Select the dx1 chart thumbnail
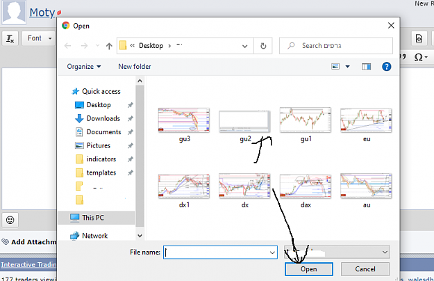The image size is (434, 281). tap(184, 186)
